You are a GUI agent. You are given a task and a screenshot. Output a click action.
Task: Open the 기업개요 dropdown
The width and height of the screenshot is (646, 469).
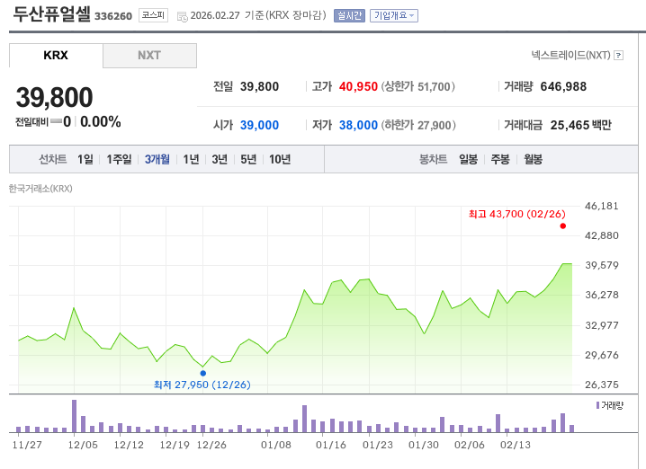click(x=394, y=15)
